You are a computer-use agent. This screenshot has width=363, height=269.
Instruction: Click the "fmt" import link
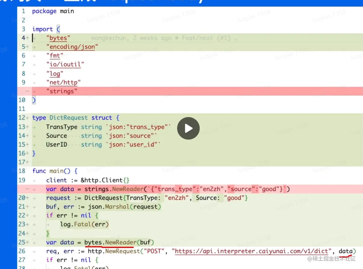click(x=55, y=56)
